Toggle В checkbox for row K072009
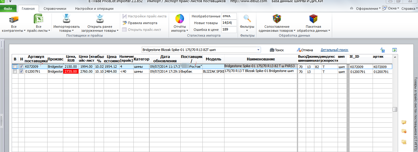 click(15, 67)
